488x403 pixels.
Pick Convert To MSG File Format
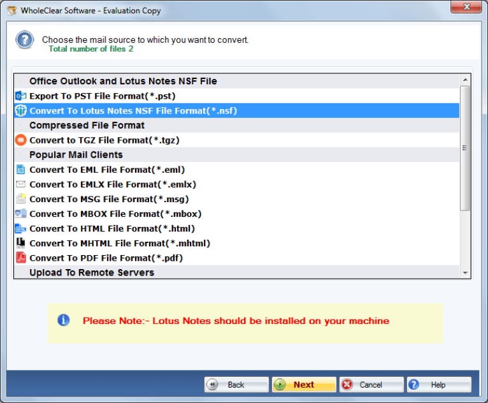(x=236, y=199)
